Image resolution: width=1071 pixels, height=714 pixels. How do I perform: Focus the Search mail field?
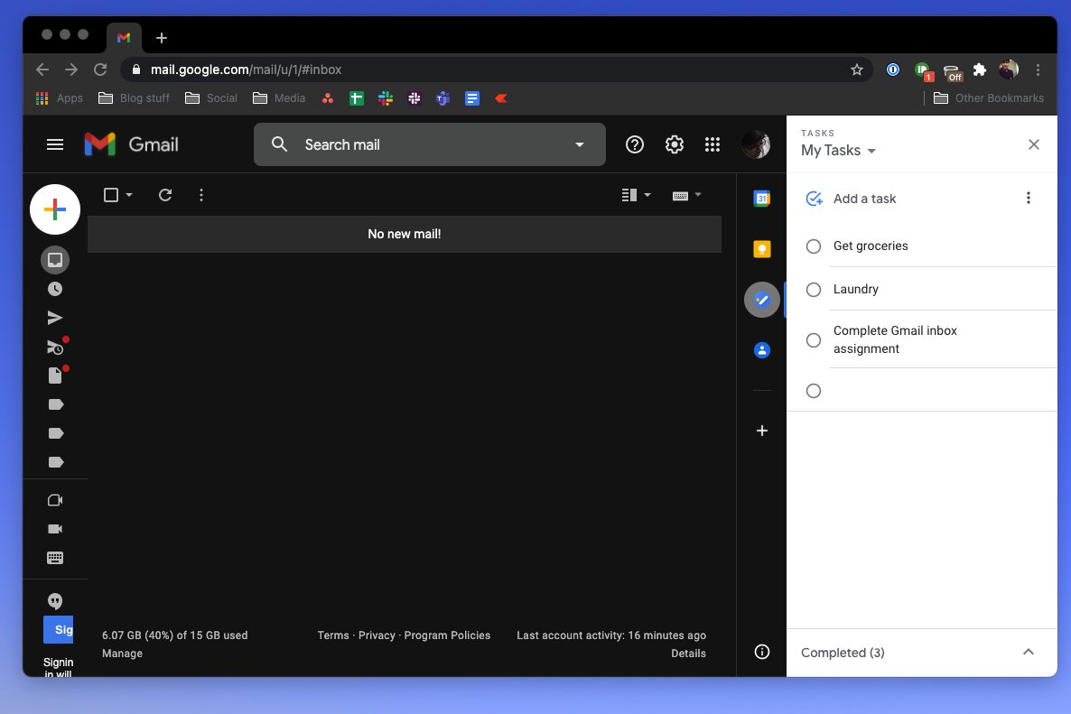pos(430,144)
